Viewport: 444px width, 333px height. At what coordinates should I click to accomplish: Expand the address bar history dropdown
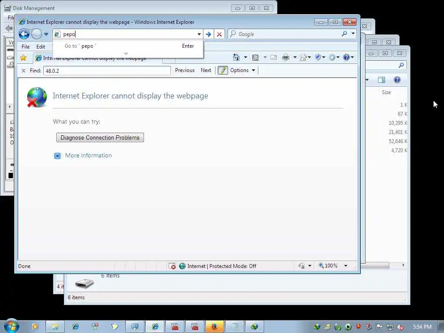click(199, 34)
